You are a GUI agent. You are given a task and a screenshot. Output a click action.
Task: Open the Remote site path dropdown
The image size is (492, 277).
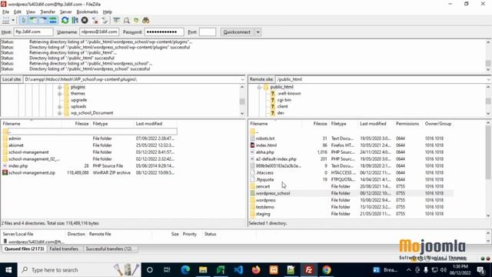489,79
